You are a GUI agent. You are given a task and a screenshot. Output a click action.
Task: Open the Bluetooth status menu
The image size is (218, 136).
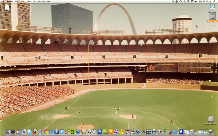click(184, 1)
